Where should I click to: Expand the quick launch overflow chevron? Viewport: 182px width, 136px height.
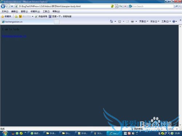(x=25, y=133)
